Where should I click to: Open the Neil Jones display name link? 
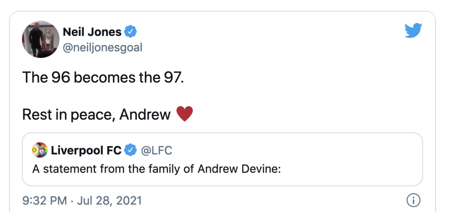tap(92, 32)
